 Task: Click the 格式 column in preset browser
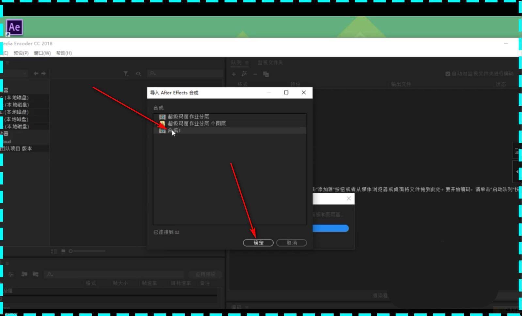point(91,283)
